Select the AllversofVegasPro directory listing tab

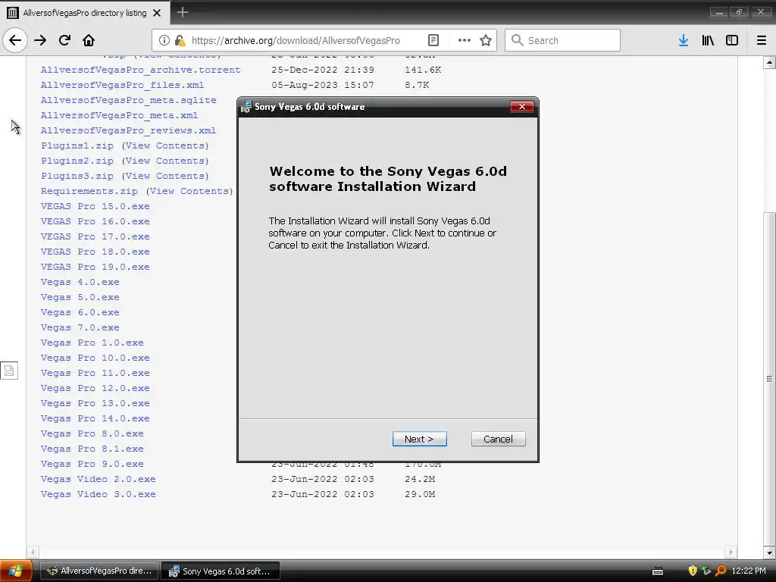pyautogui.click(x=85, y=13)
